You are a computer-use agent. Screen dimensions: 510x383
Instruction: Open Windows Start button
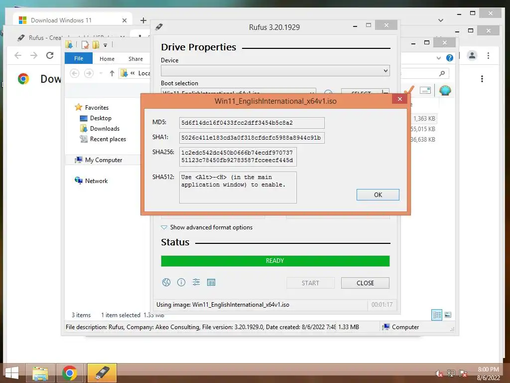click(12, 373)
